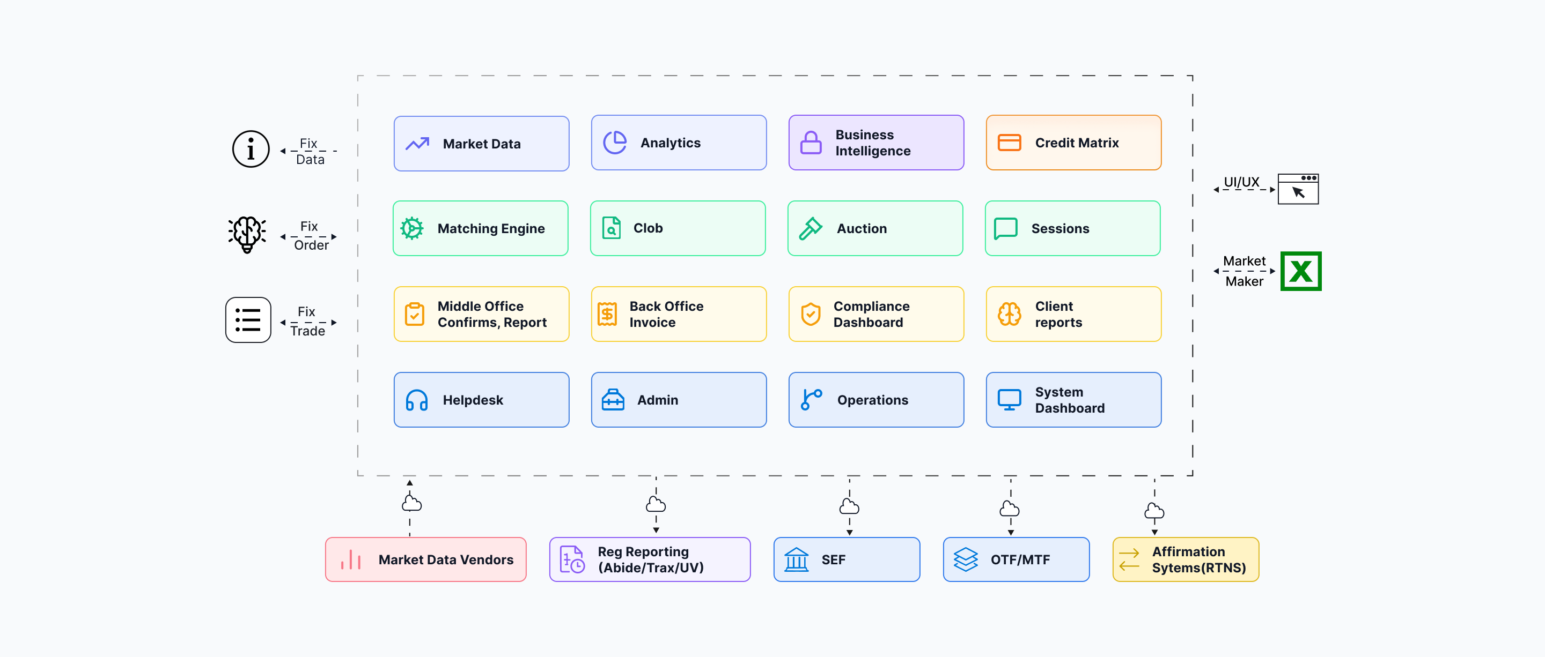Select the Compliance Dashboard box
The height and width of the screenshot is (657, 1545).
(876, 315)
